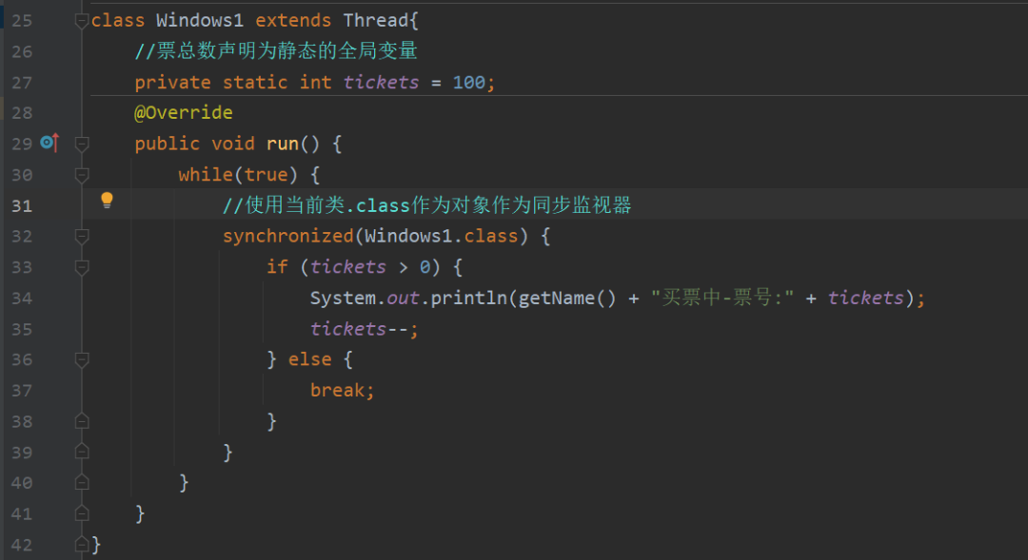
Task: Click the static keyword on line 27
Action: [255, 83]
